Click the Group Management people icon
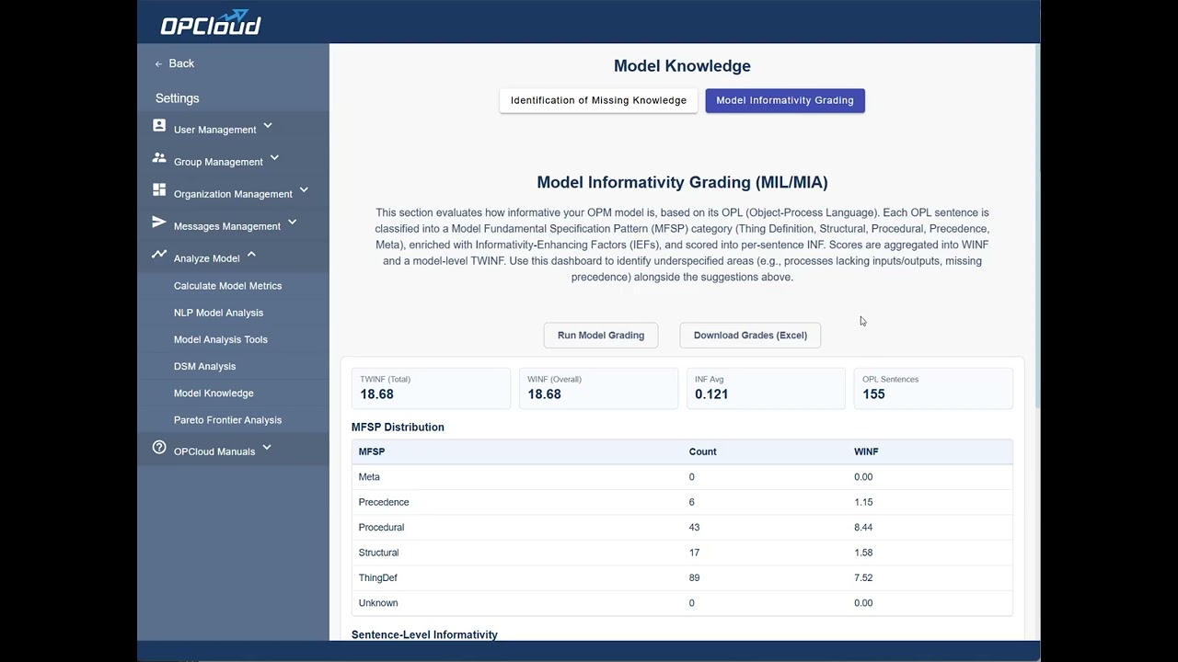Viewport: 1178px width, 662px height. click(159, 158)
